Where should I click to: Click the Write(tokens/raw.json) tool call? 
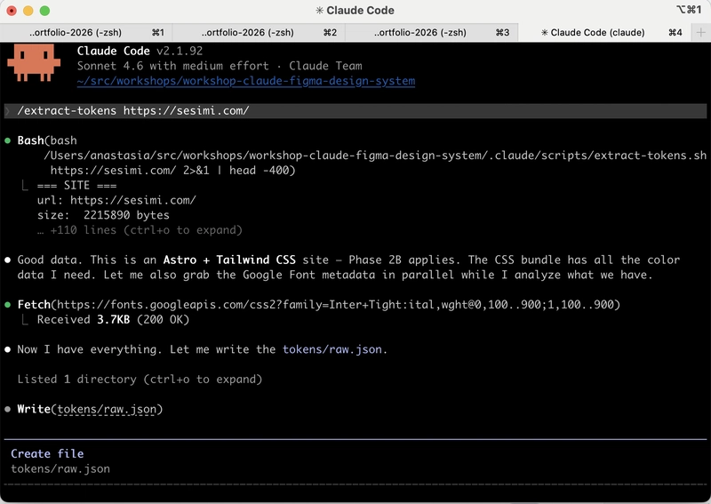[90, 409]
